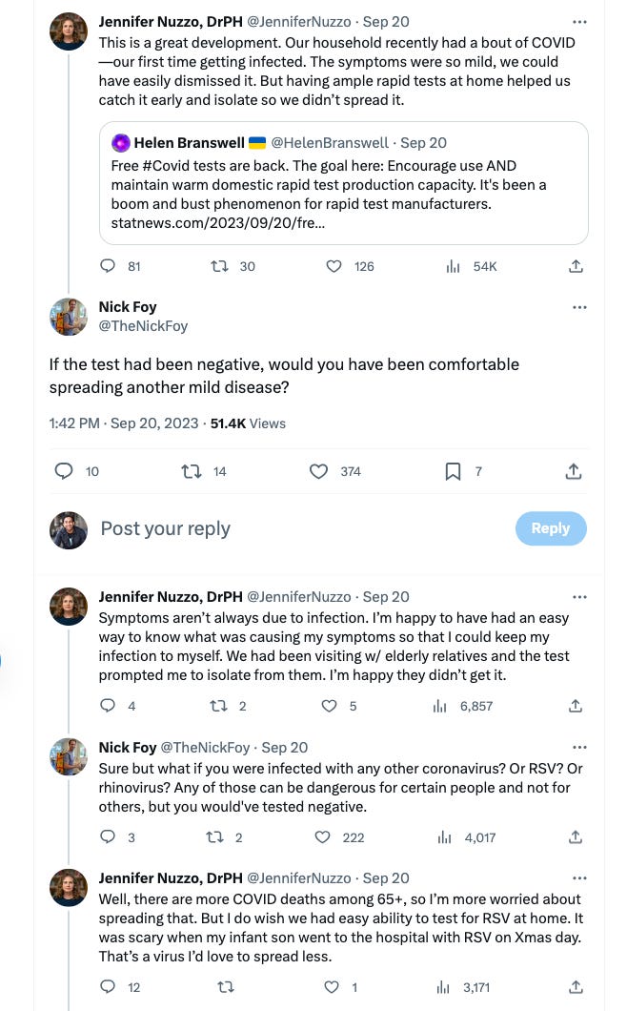This screenshot has width=627, height=1011.
Task: Open more options on top Jennifer Nuzzo tweet
Action: click(579, 21)
